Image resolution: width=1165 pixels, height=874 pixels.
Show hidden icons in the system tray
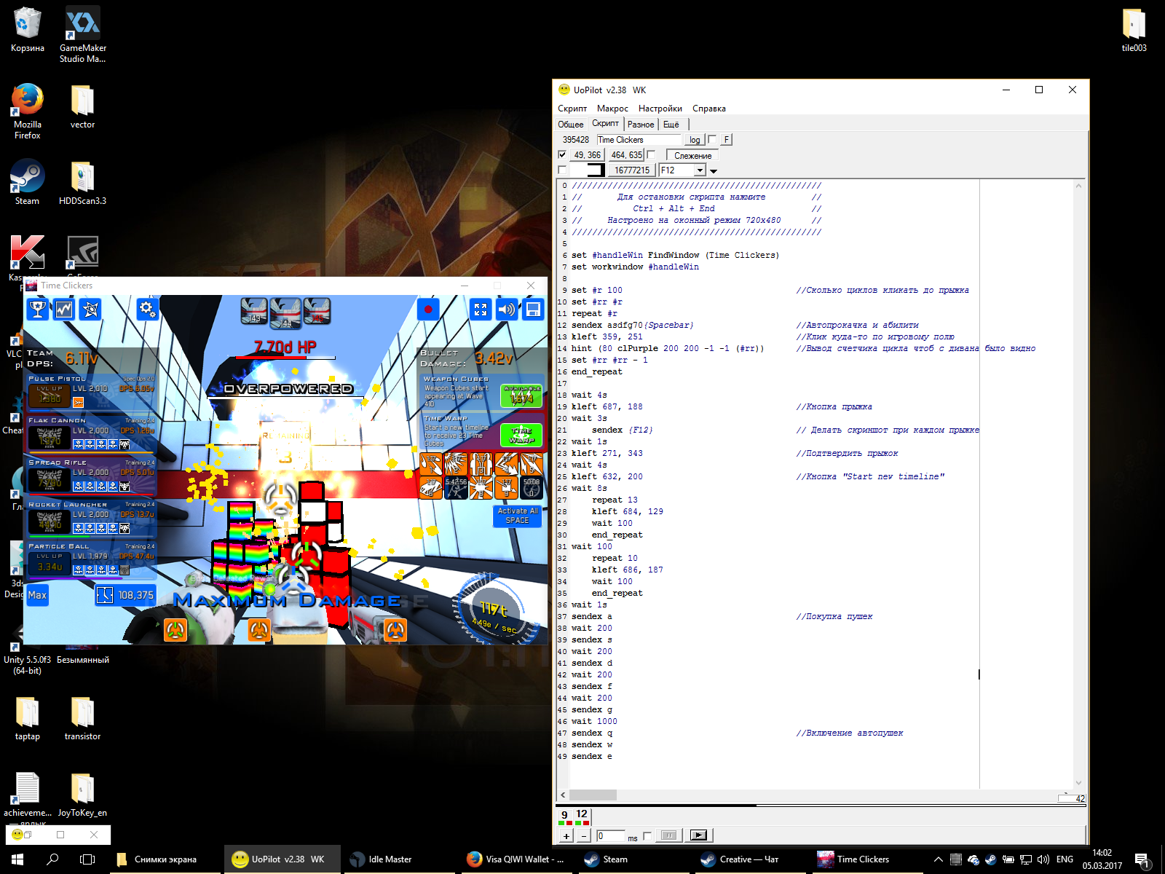(938, 859)
